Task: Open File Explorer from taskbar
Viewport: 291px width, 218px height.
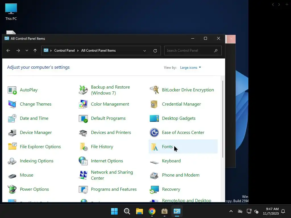Action: [x=139, y=211]
